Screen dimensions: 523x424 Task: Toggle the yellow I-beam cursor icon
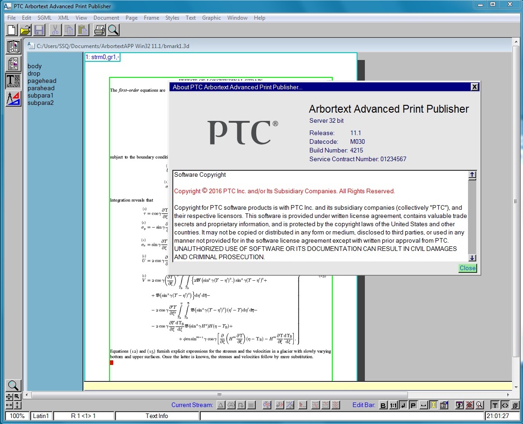[x=433, y=405]
